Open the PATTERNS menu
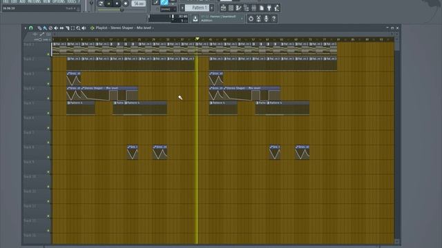The image size is (442, 248). point(35,1)
